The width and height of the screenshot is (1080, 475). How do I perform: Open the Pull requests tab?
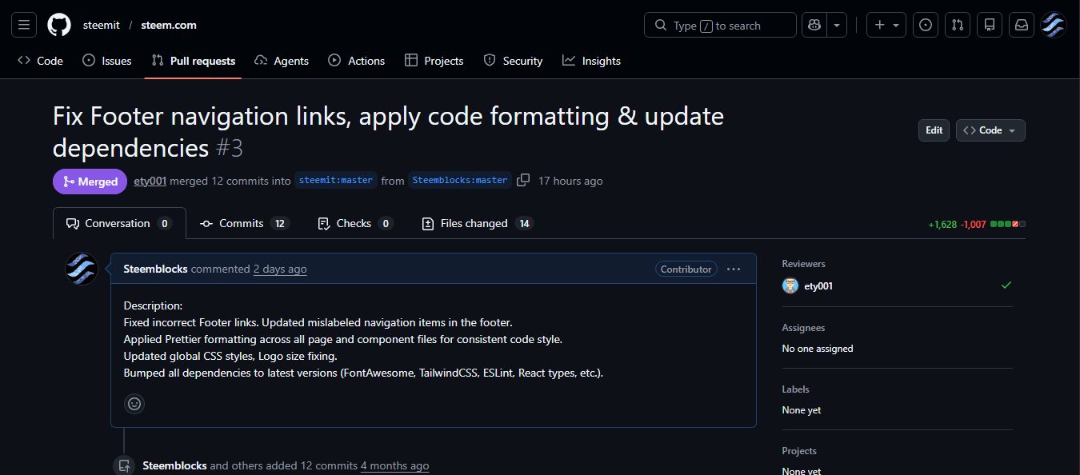[193, 61]
